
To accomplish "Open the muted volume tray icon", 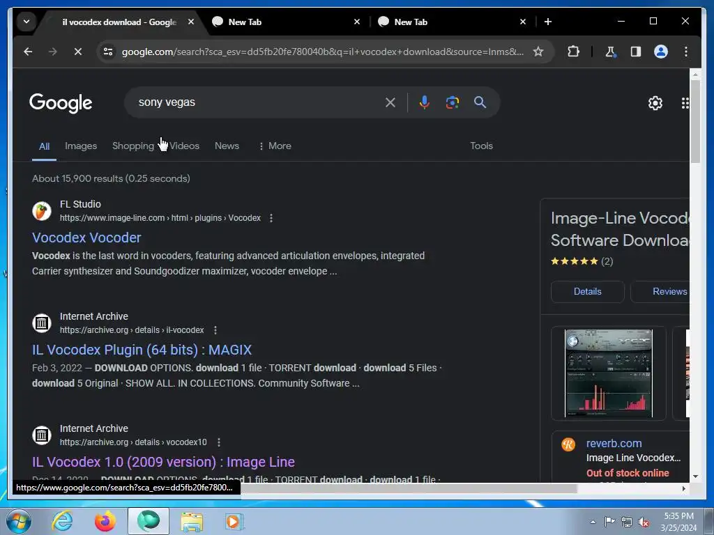I will click(x=644, y=522).
